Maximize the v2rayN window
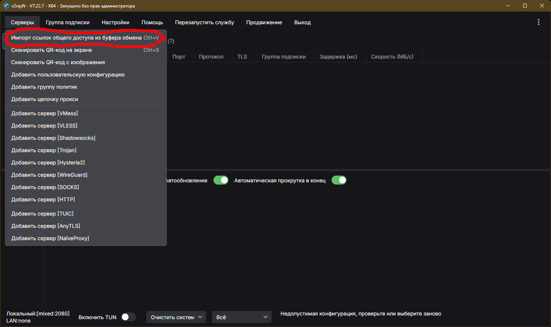This screenshot has width=551, height=327. click(525, 6)
